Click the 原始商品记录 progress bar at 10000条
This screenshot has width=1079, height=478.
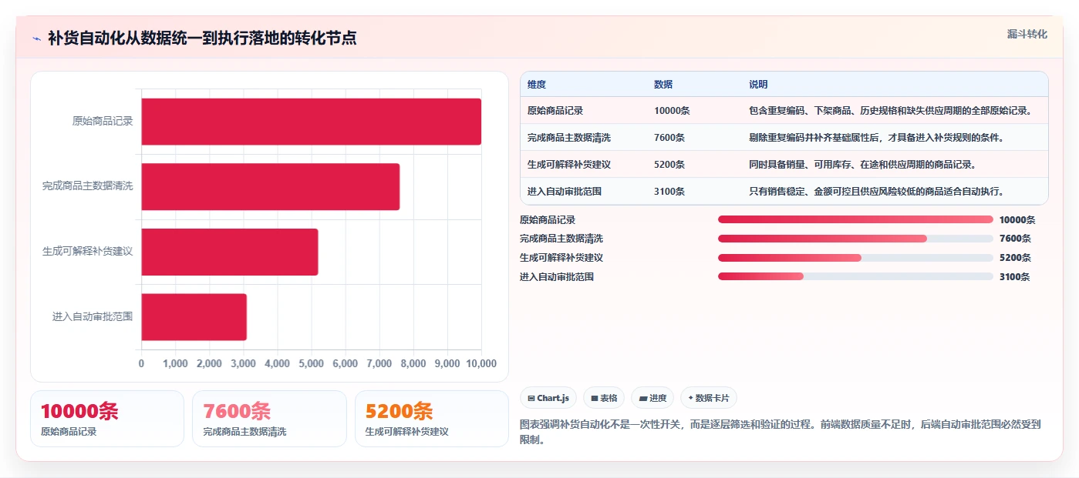(855, 219)
